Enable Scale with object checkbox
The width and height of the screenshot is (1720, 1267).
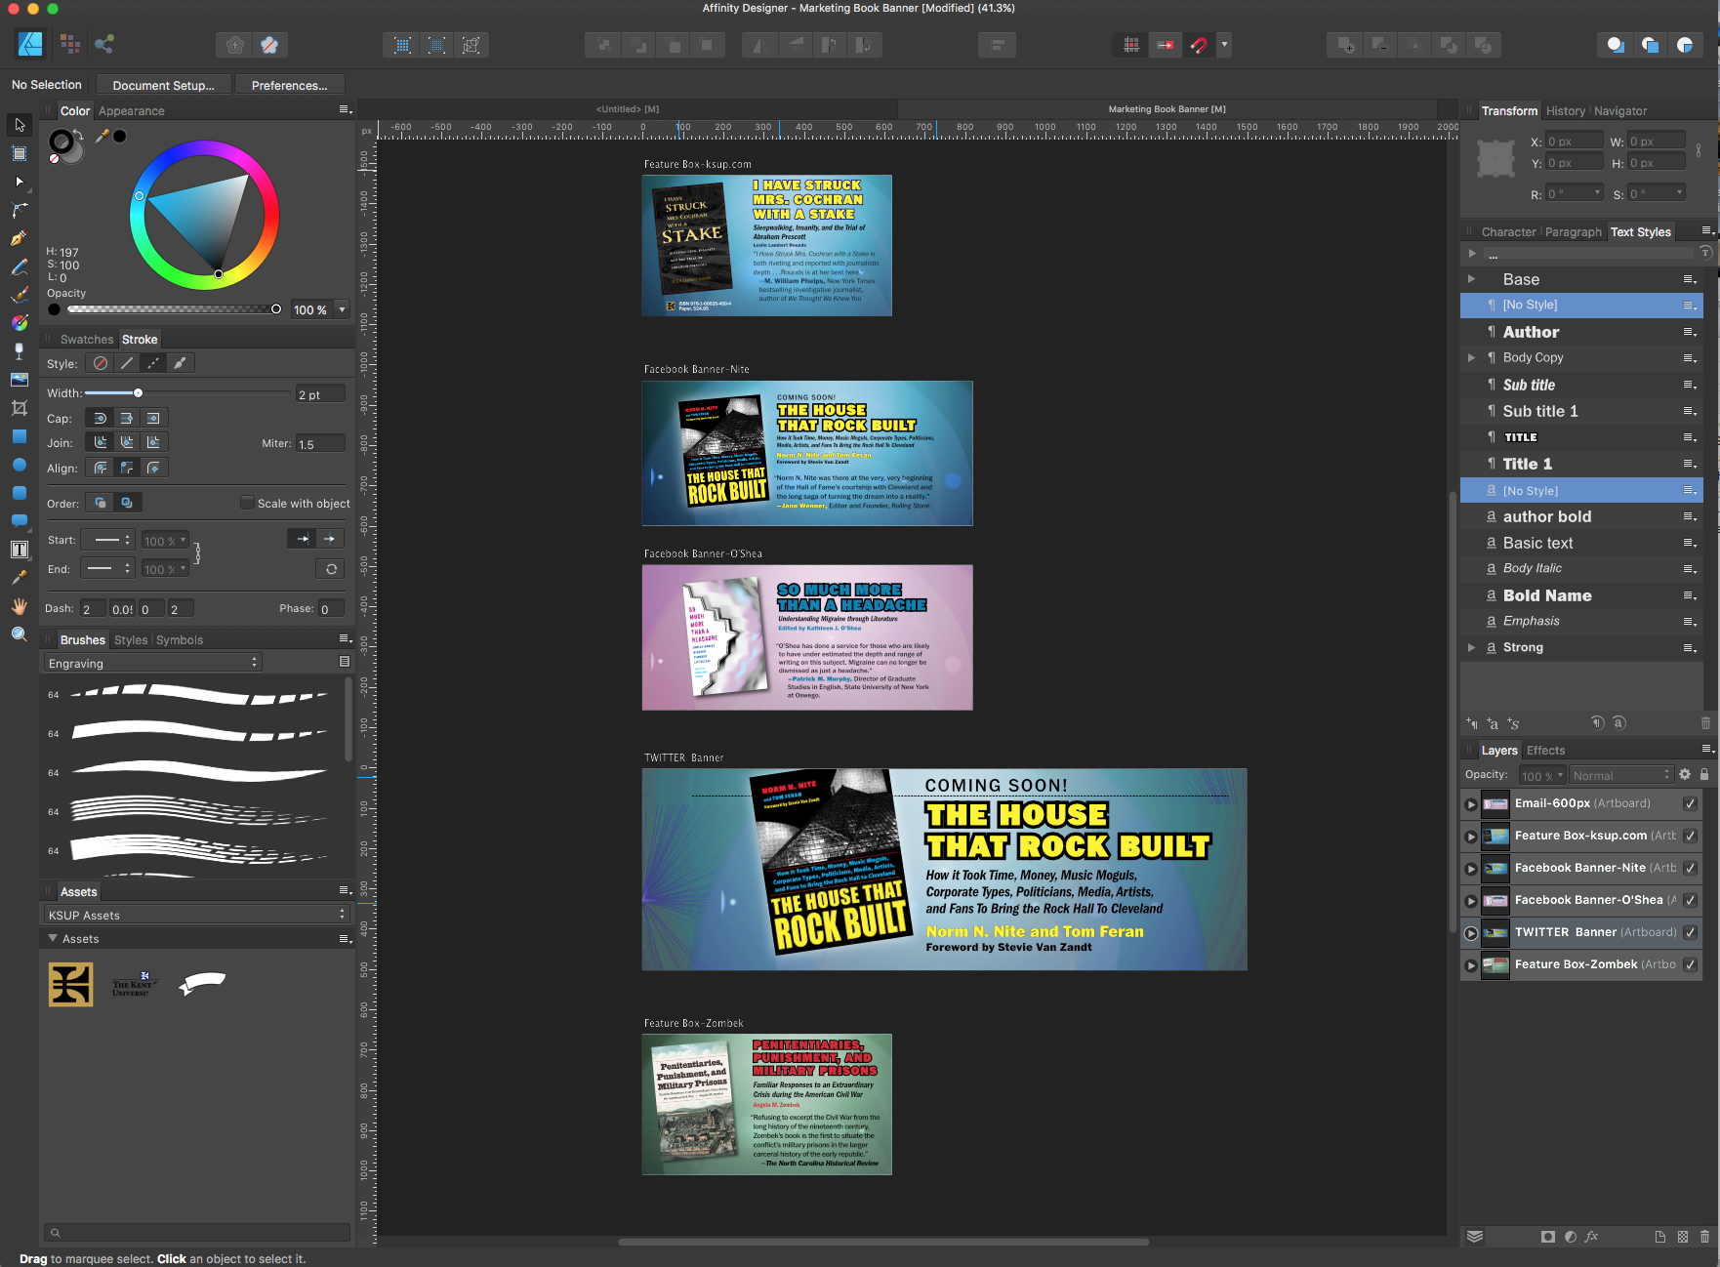247,503
